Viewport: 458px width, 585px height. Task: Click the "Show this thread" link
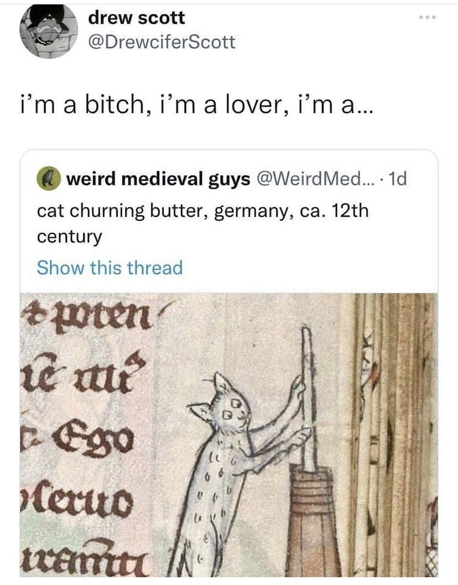110,268
